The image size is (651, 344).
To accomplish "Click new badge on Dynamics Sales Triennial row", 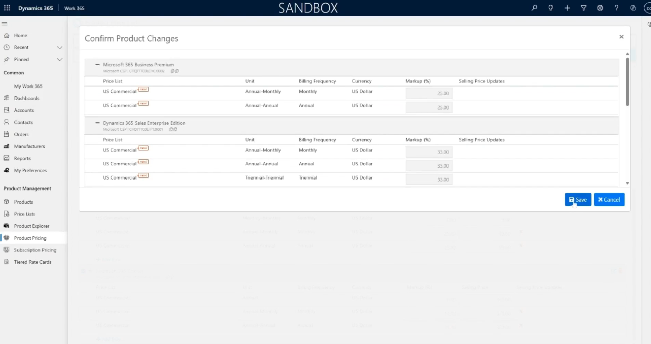I will click(143, 176).
